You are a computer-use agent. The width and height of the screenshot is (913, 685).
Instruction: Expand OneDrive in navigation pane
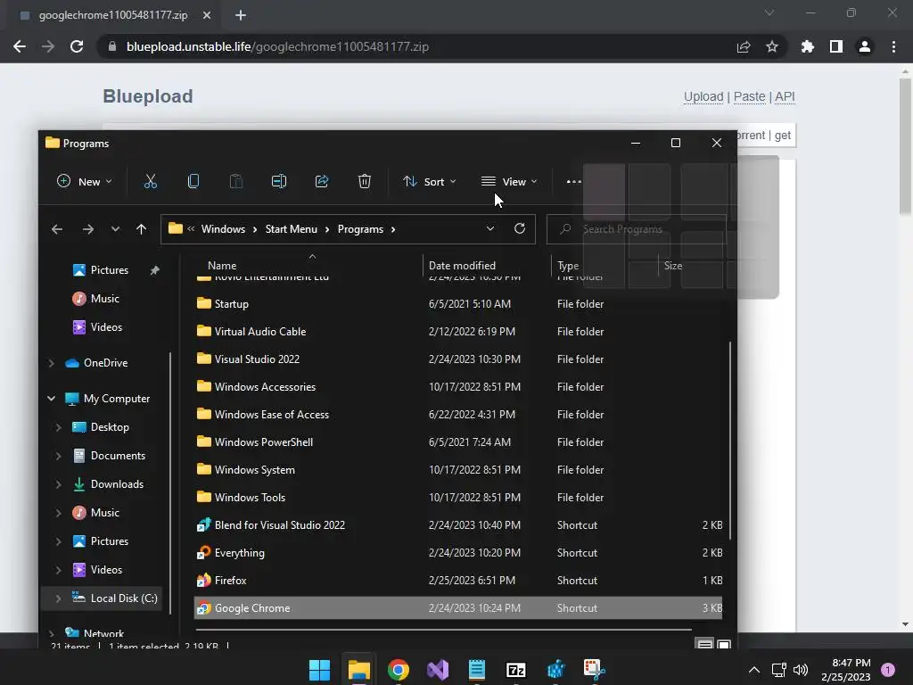click(x=51, y=363)
